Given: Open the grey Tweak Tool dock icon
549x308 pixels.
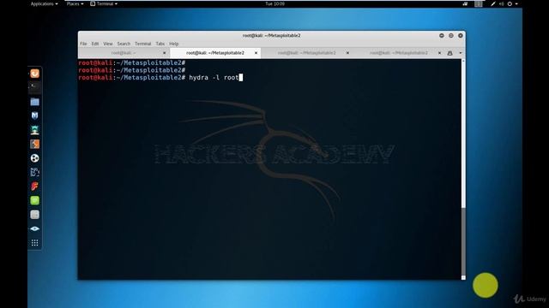Looking at the screenshot, I should point(34,215).
